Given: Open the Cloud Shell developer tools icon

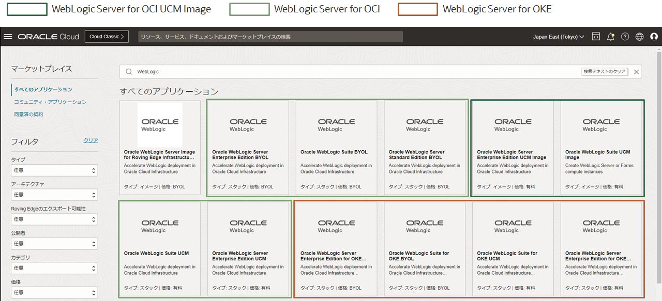Looking at the screenshot, I should click(596, 36).
